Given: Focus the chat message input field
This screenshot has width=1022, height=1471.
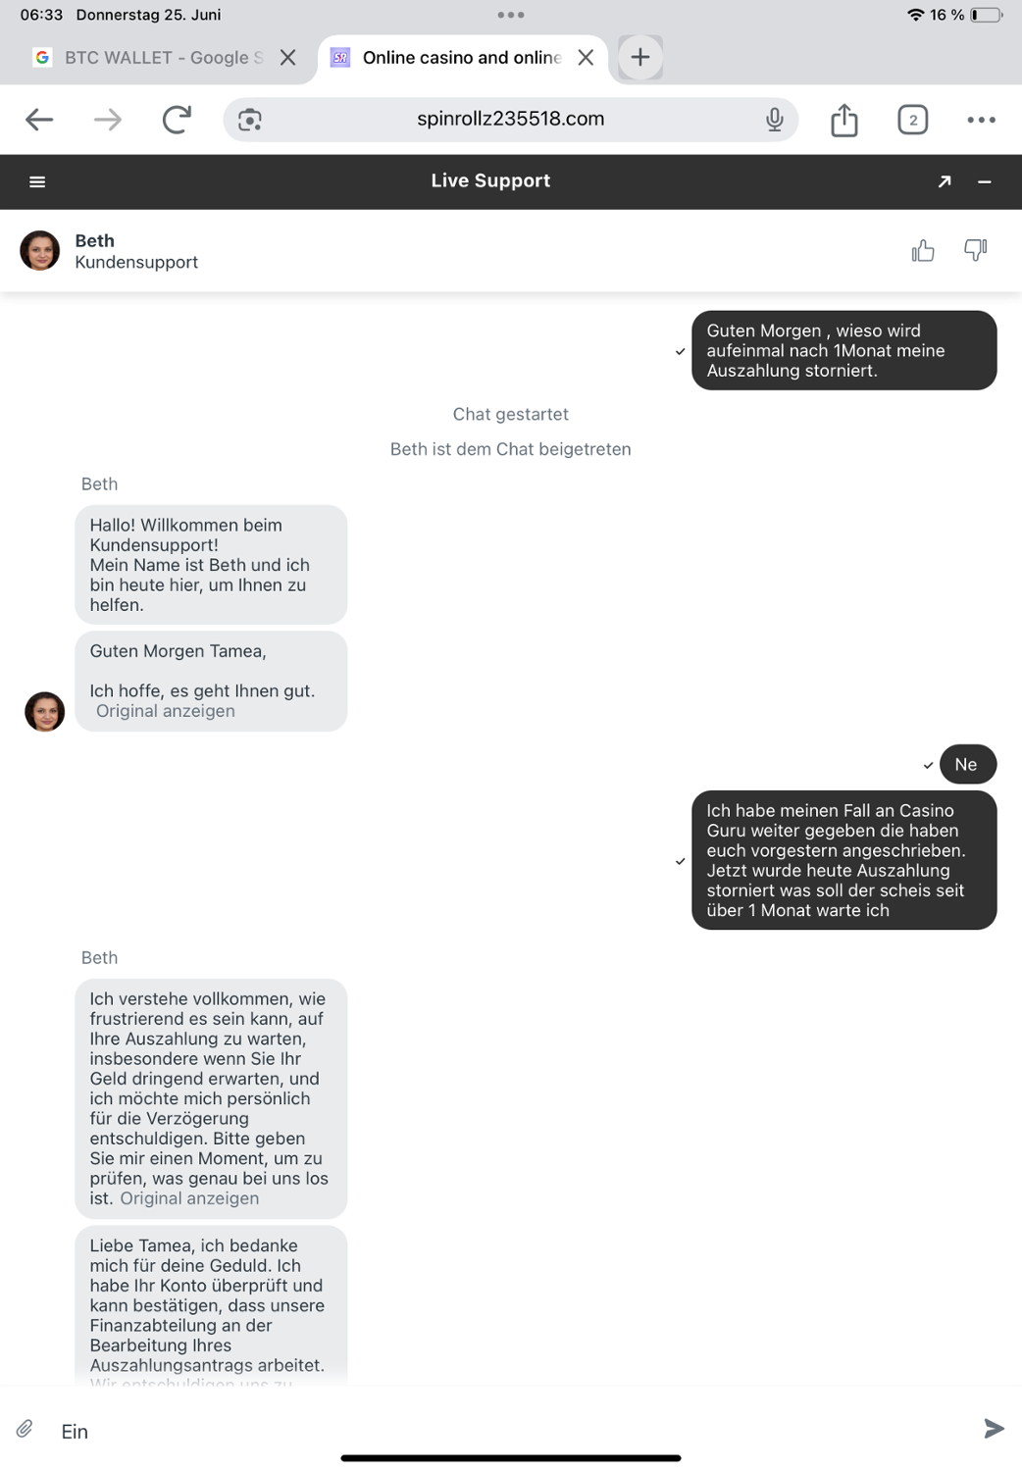Looking at the screenshot, I should click(x=510, y=1431).
